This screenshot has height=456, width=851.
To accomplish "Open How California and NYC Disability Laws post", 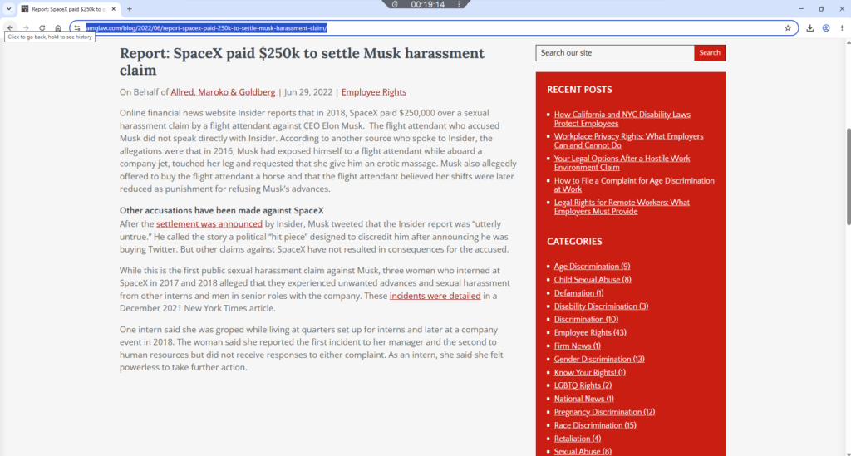I will (622, 119).
